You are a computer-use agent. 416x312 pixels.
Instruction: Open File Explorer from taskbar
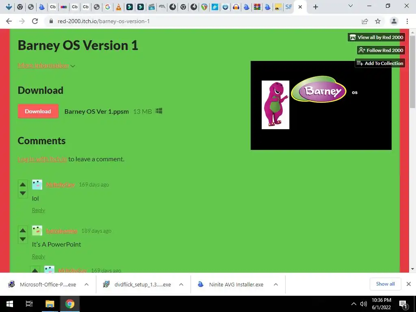(50, 304)
